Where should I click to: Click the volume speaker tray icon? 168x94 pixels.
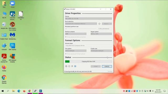(x=153, y=91)
